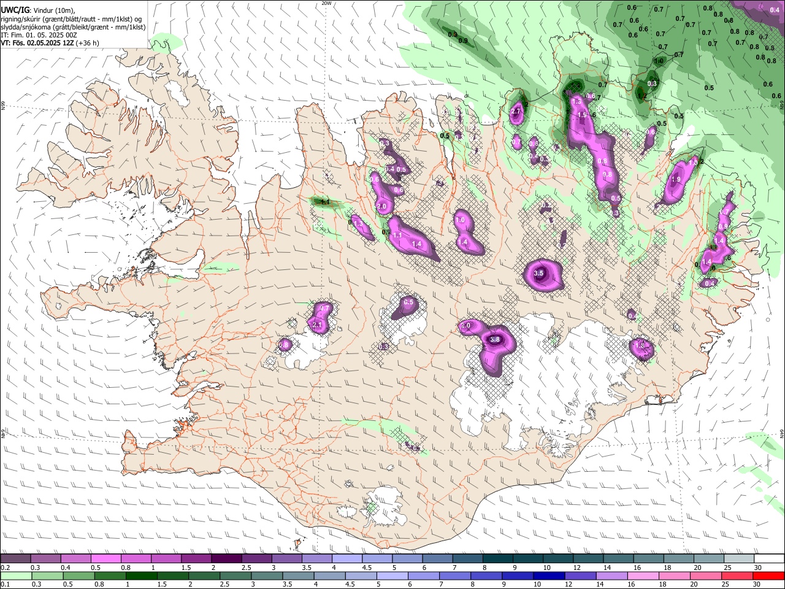Viewport: 785px width, 589px height.
Task: Click the medium blue rain swatch labeled 8
Action: tap(486, 576)
